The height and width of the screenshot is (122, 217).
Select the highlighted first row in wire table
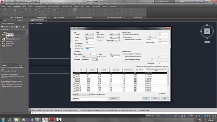120,73
